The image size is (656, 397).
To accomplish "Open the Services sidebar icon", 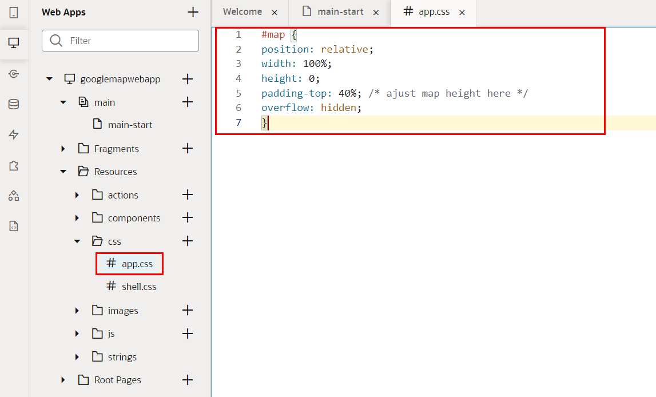I will 14,74.
